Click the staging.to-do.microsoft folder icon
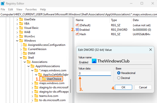 point(36,87)
